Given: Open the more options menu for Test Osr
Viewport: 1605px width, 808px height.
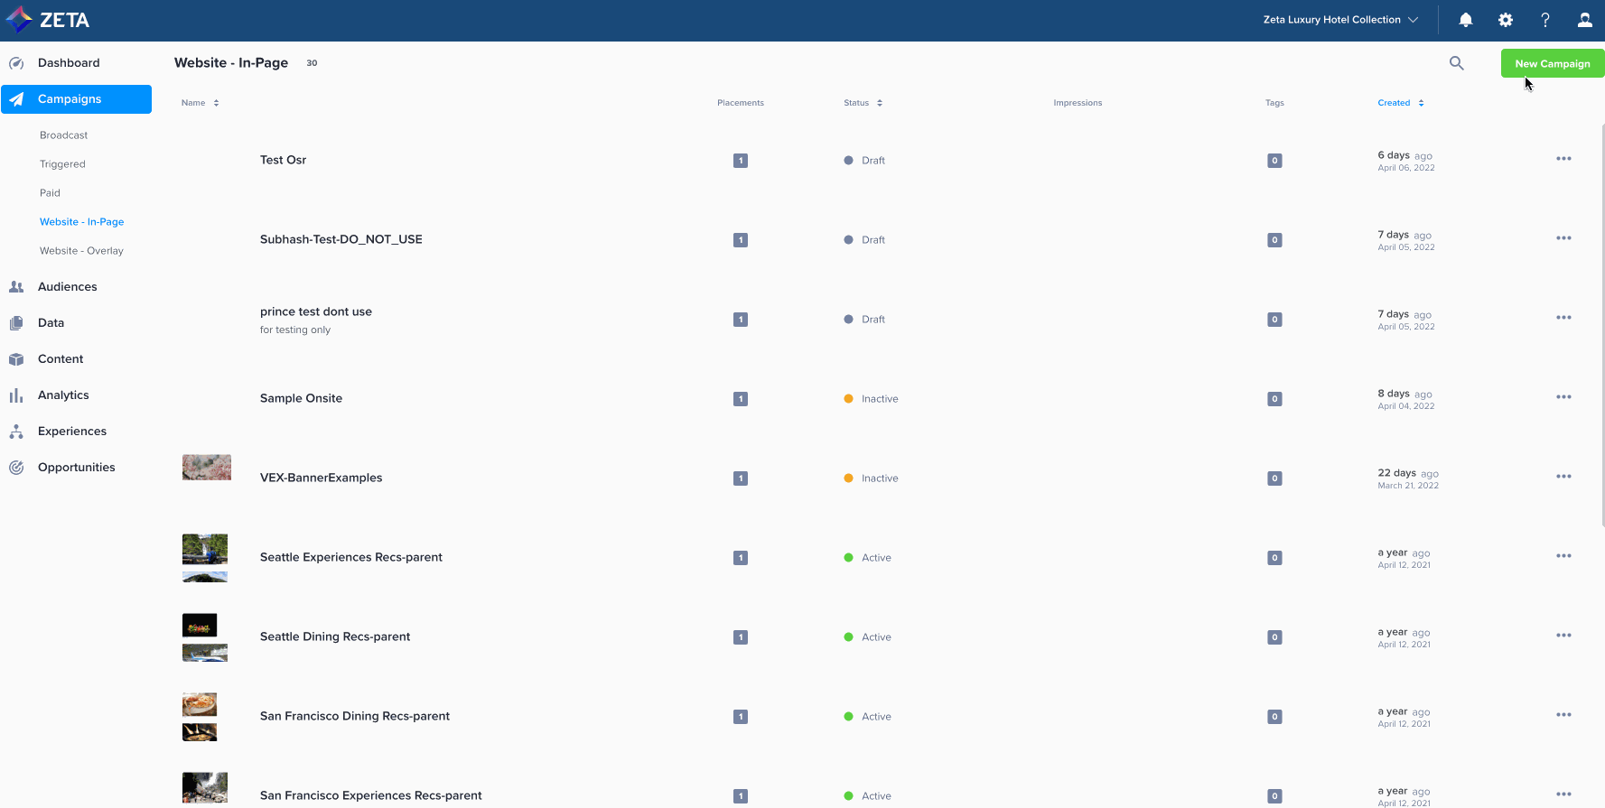Looking at the screenshot, I should 1563,159.
